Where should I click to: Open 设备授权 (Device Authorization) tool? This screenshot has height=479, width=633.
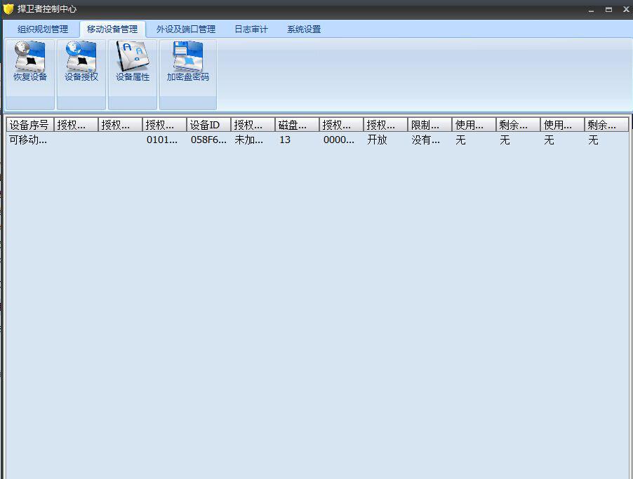click(81, 62)
